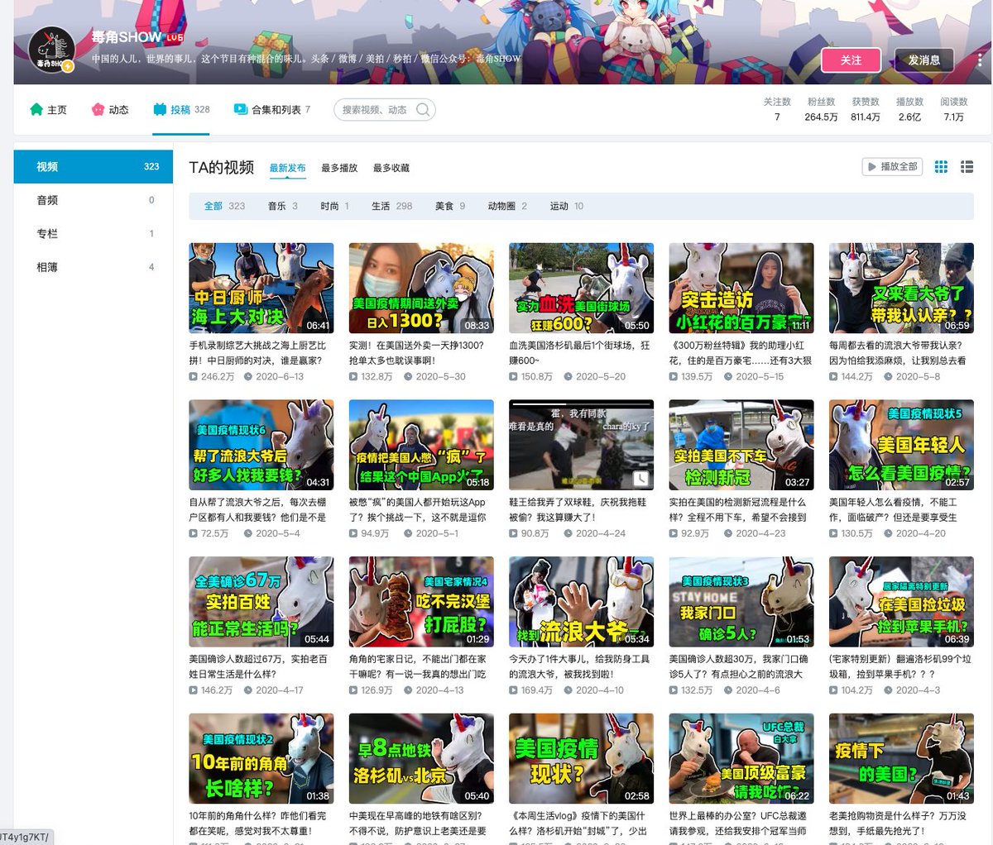The image size is (993, 845).
Task: Keep 最新发布 sorting selected
Action: (287, 167)
